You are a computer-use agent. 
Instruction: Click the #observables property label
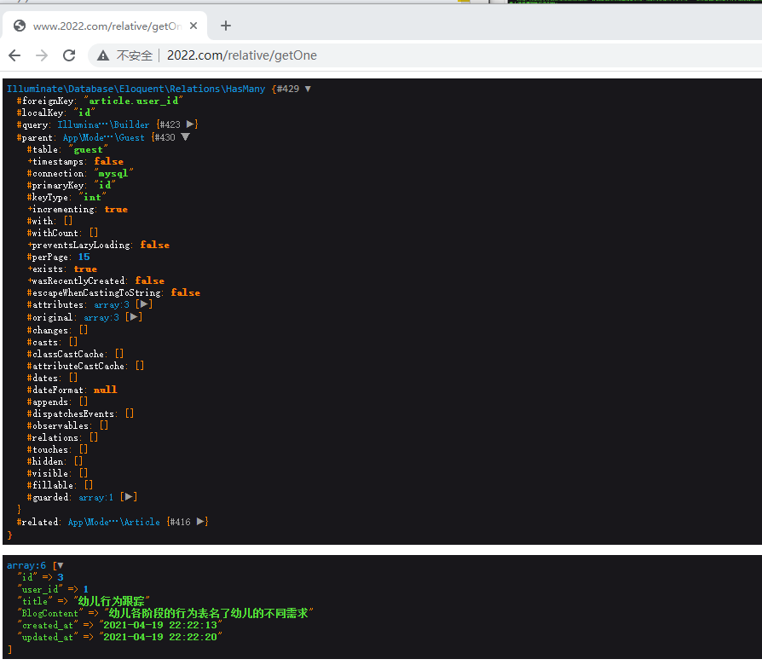click(60, 425)
